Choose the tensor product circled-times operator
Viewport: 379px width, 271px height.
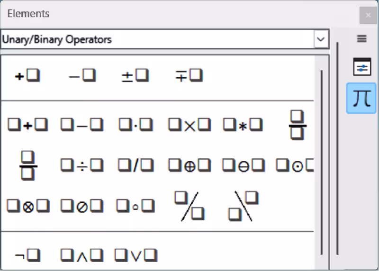click(28, 206)
